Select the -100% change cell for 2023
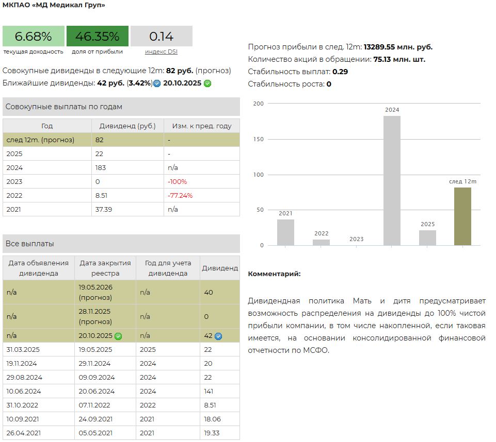The height and width of the screenshot is (442, 496). coord(177,182)
